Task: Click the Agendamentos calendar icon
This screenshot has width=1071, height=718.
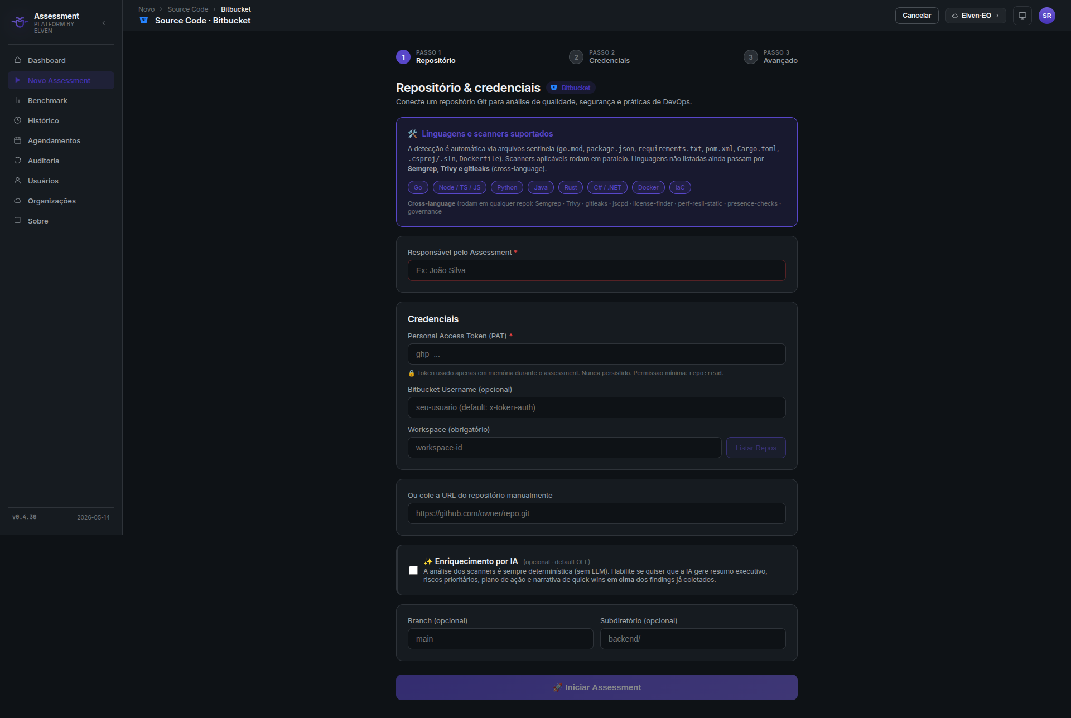Action: point(17,140)
